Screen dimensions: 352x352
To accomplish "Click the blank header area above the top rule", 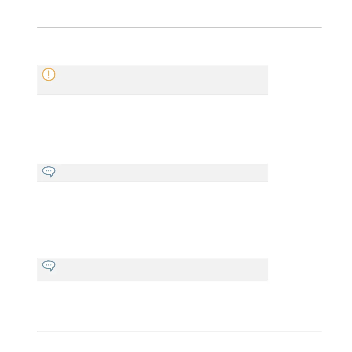I will click(x=179, y=14).
